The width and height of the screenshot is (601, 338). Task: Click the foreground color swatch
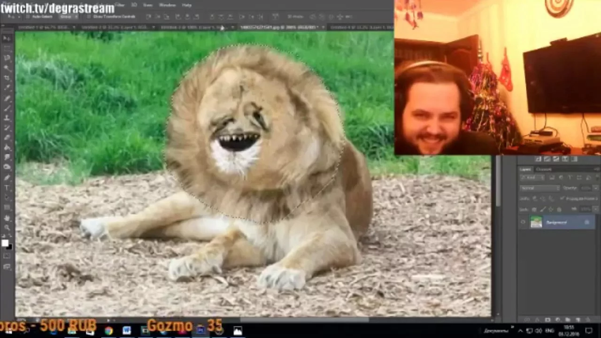click(x=5, y=243)
